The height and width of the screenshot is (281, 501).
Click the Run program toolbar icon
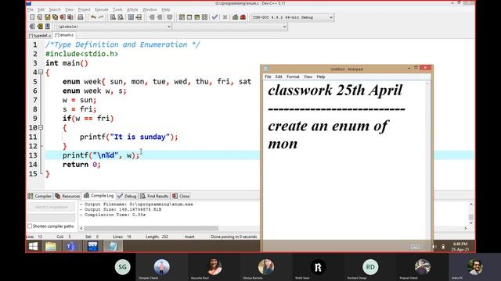pos(189,17)
